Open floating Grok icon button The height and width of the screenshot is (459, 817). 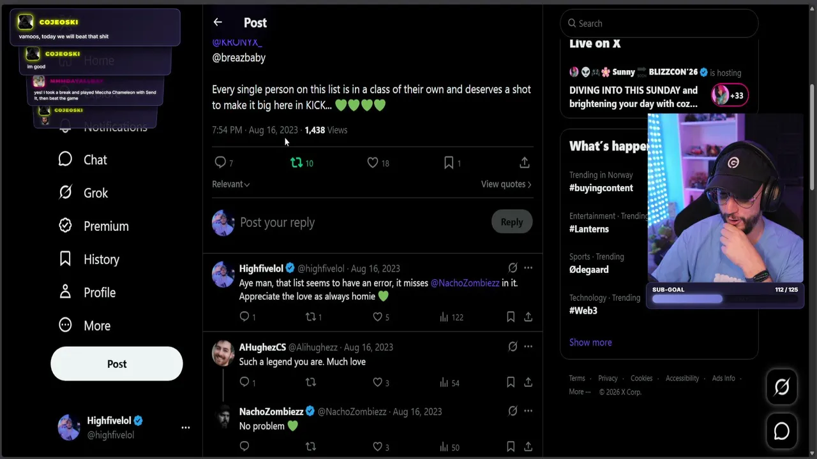(x=782, y=387)
